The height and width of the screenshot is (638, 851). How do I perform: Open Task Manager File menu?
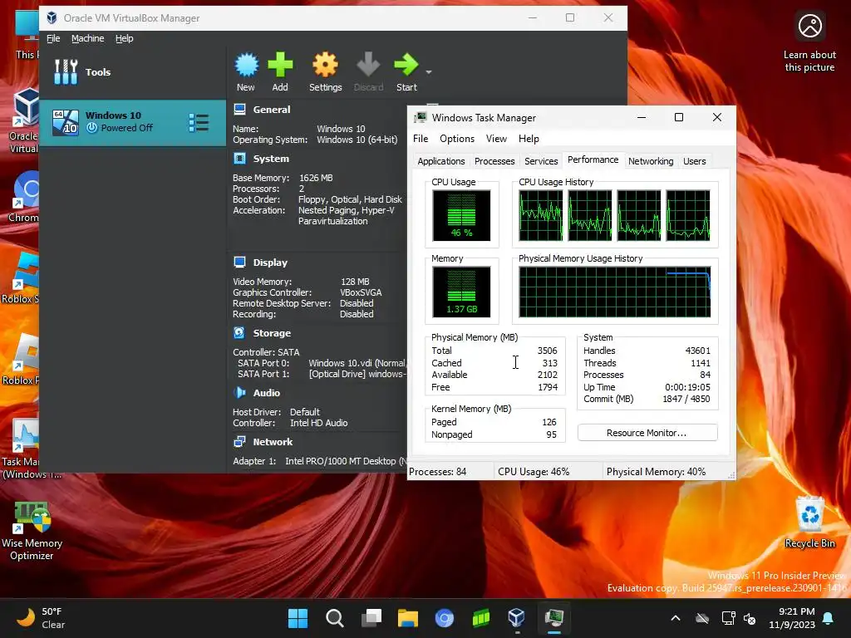(420, 139)
